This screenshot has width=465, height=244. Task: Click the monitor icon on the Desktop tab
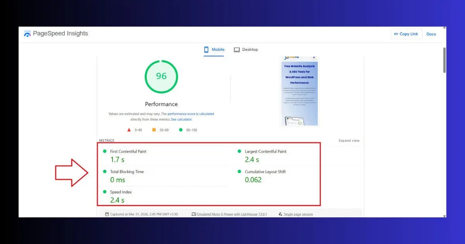236,50
